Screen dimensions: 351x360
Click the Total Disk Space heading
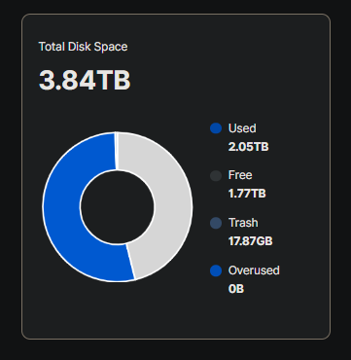coord(83,47)
